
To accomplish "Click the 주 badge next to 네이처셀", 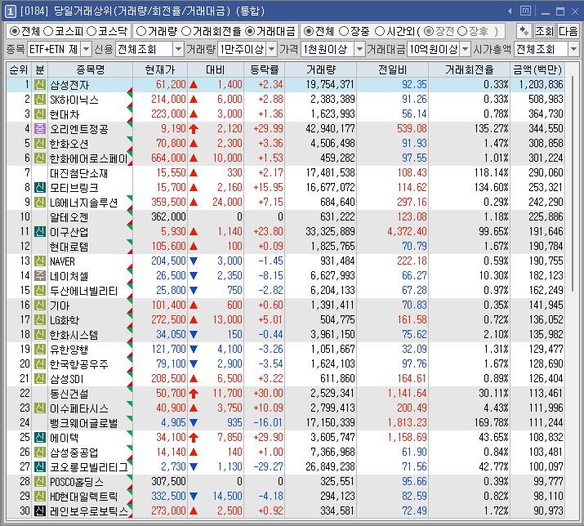I will click(40, 276).
